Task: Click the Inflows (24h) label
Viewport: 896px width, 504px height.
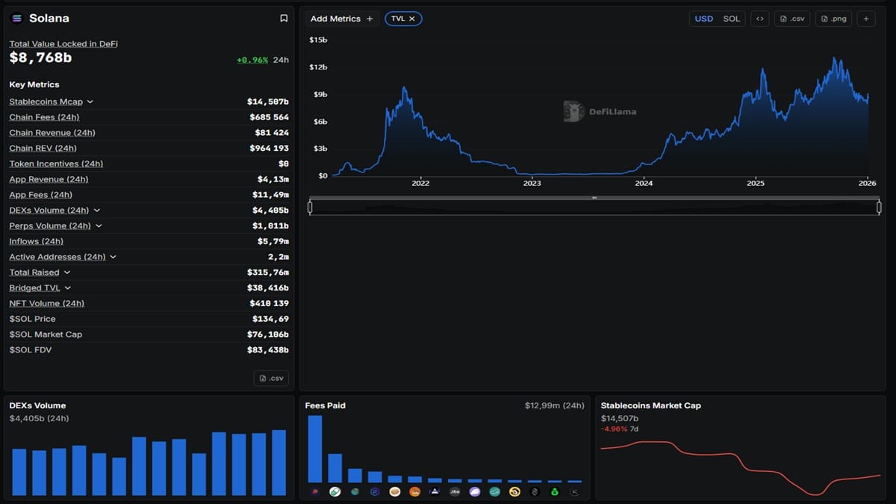Action: [x=36, y=241]
